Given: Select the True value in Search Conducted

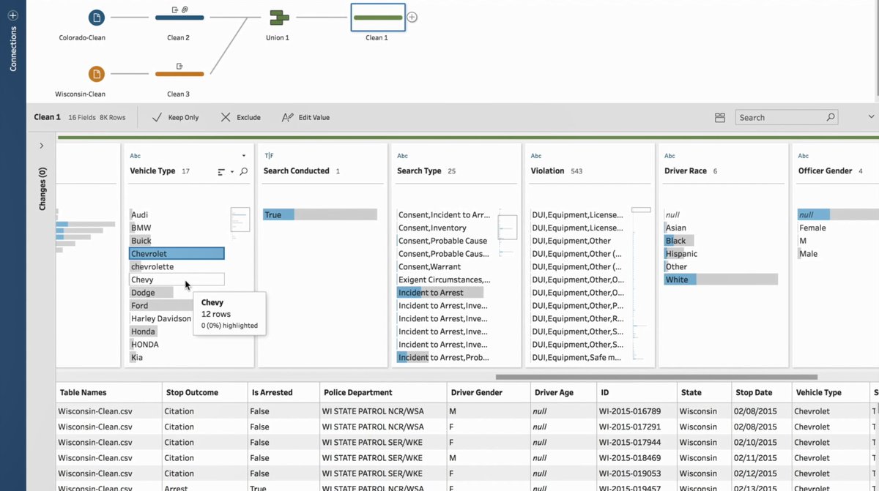Looking at the screenshot, I should click(x=320, y=215).
